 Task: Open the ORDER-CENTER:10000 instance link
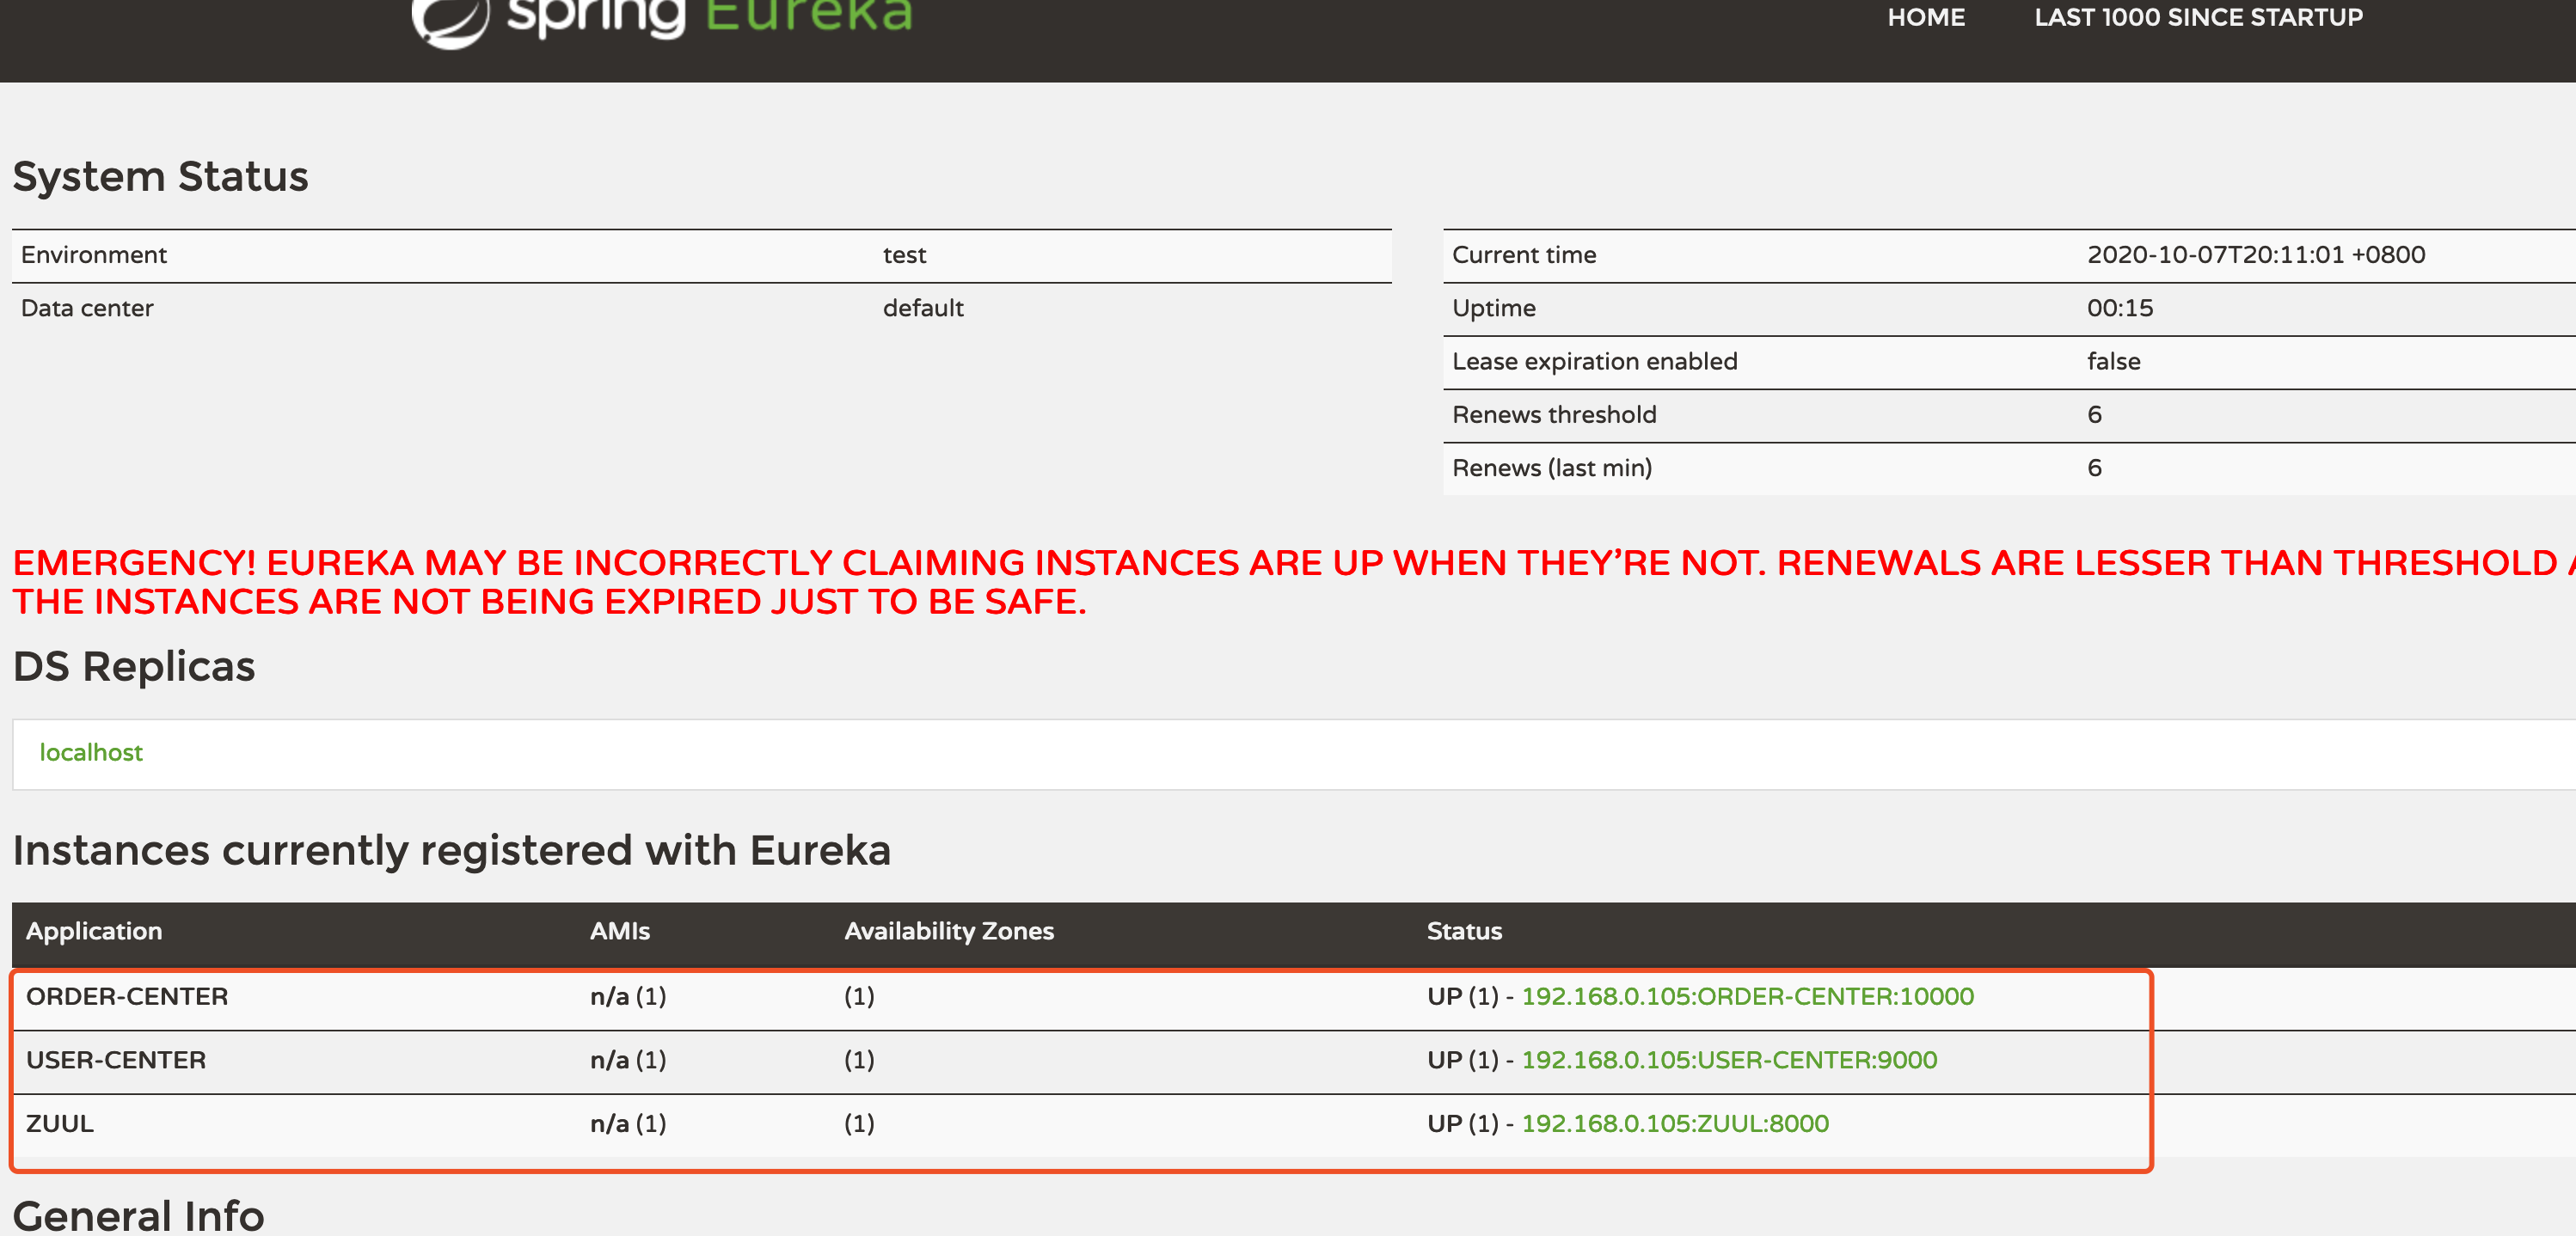click(1746, 996)
